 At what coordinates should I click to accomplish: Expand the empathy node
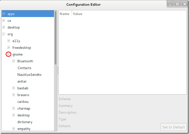[x=13, y=129]
